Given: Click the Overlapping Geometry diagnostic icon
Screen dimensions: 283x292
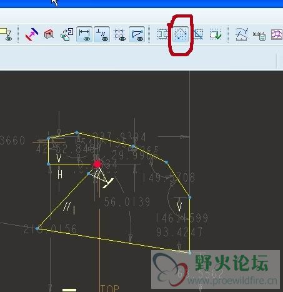Looking at the screenshot, I should click(x=199, y=34).
